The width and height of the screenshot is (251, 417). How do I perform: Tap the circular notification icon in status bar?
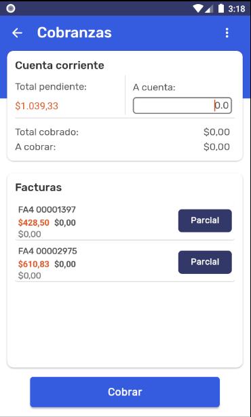click(x=11, y=9)
